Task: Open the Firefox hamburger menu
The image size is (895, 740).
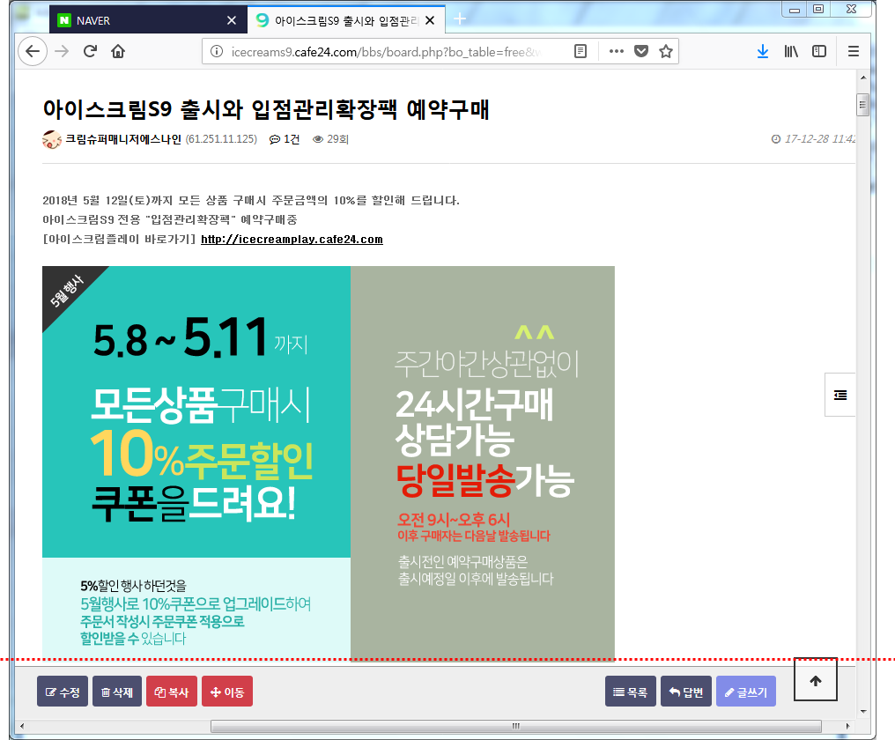Action: 853,51
